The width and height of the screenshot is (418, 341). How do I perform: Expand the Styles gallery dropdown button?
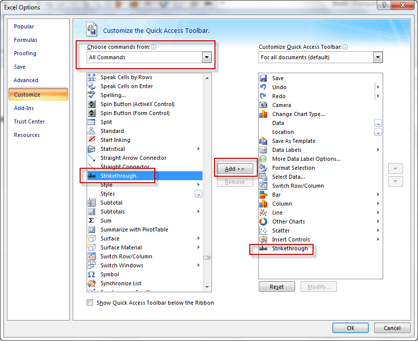[199, 194]
